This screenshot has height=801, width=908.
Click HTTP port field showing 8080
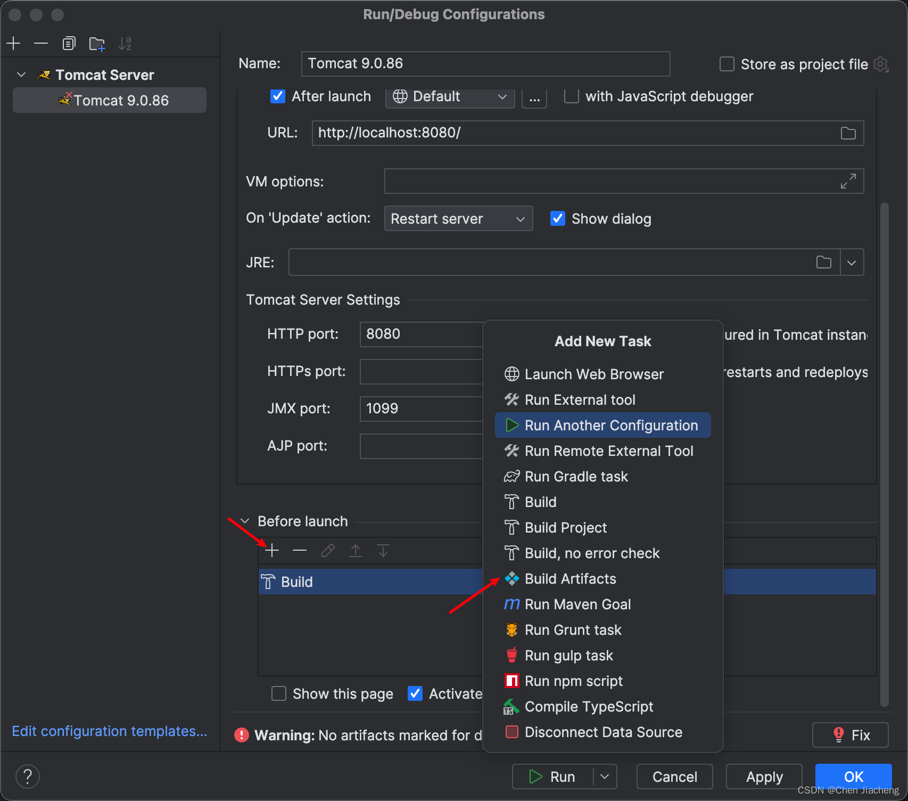coord(422,334)
